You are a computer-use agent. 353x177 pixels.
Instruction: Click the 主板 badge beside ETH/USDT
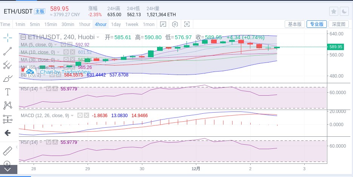pyautogui.click(x=40, y=11)
